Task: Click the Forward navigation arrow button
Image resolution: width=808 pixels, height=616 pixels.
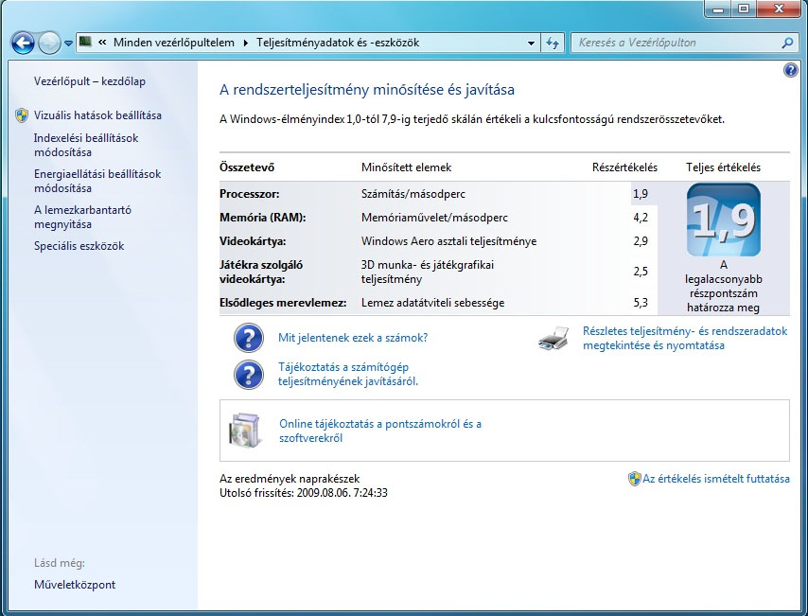Action: pyautogui.click(x=49, y=44)
